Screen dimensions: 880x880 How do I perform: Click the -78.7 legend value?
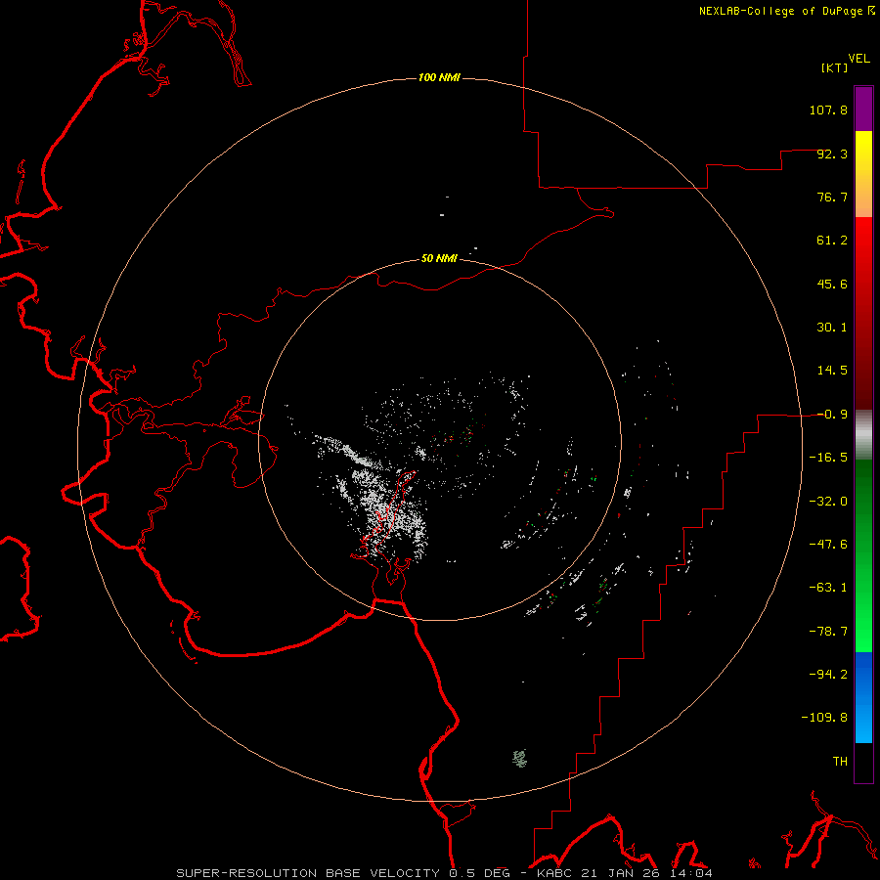coord(828,632)
